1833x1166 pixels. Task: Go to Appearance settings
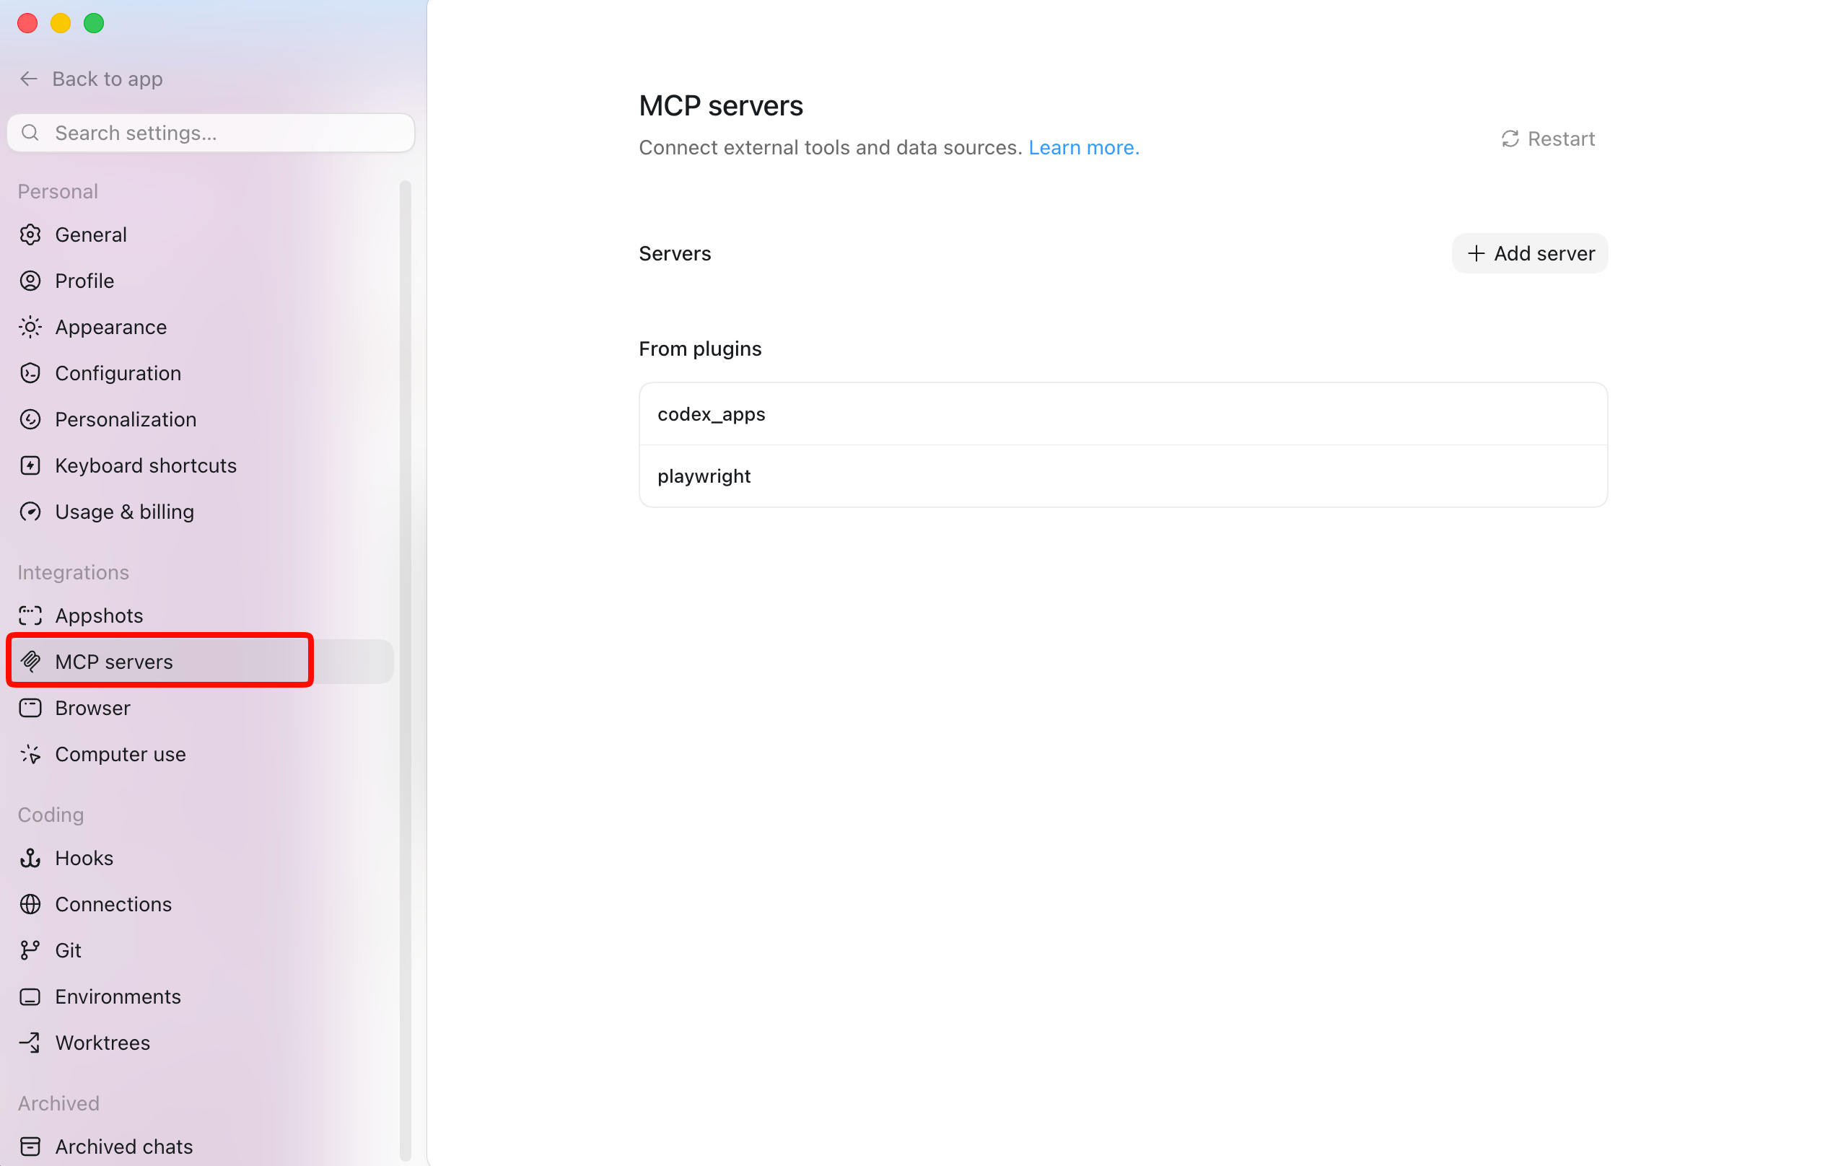pyautogui.click(x=201, y=328)
